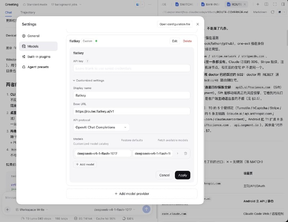288x222 pixels.
Task: Collapse the Customized settings section
Action: click(x=89, y=80)
